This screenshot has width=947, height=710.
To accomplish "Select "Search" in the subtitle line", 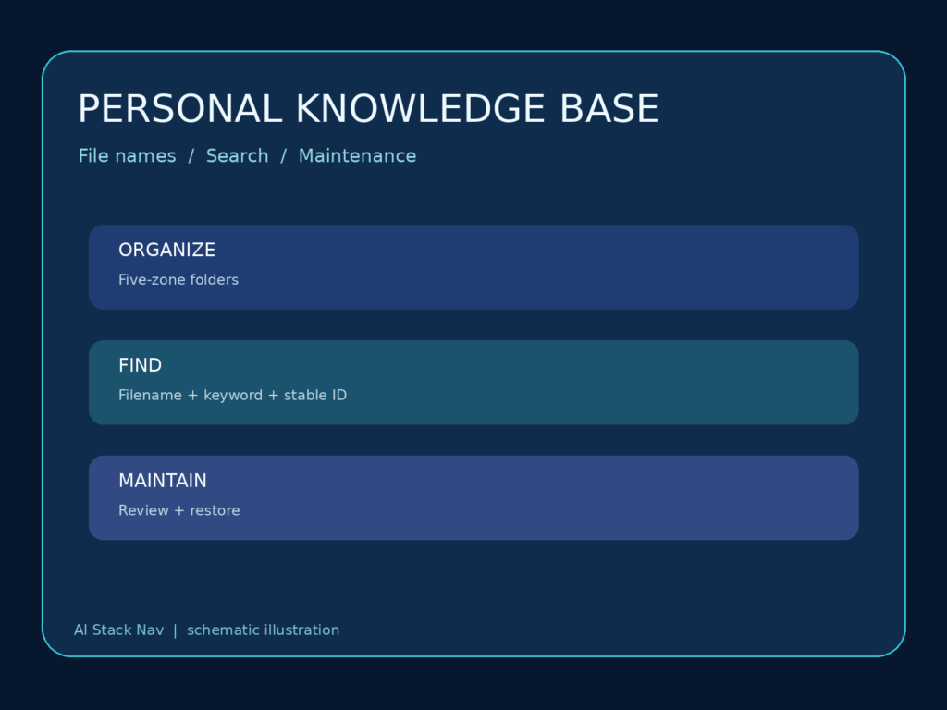I will pos(238,155).
